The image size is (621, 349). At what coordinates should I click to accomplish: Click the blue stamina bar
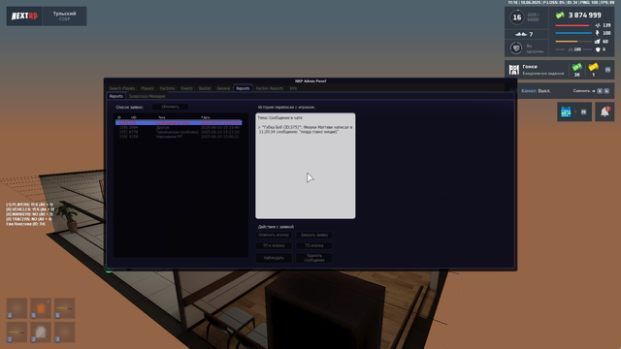pos(573,33)
